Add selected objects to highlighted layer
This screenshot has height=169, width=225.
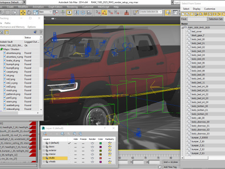tap(57, 134)
